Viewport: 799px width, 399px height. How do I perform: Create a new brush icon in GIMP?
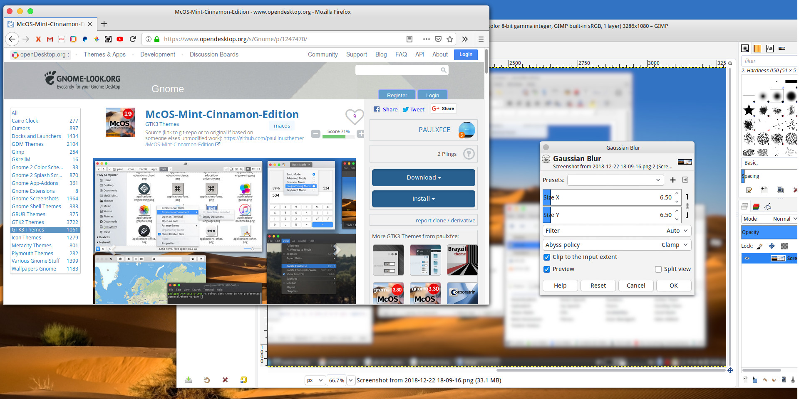[x=764, y=190]
